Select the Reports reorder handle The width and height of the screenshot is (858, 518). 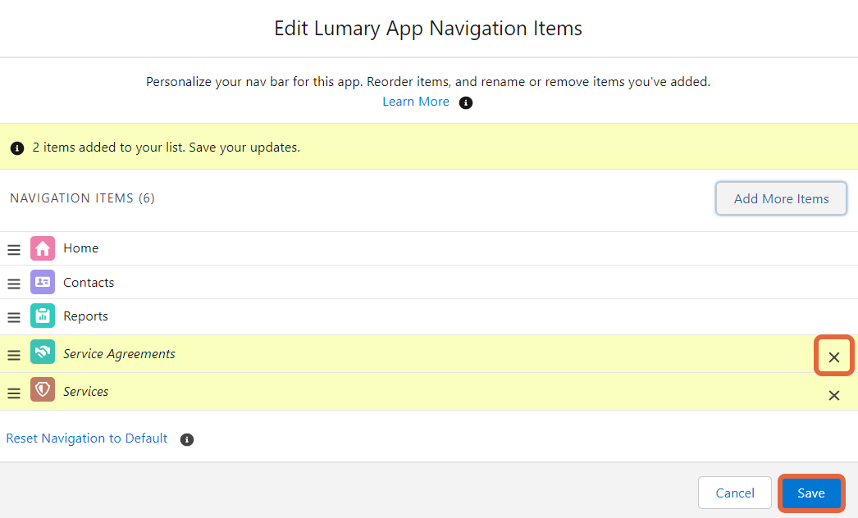14,317
